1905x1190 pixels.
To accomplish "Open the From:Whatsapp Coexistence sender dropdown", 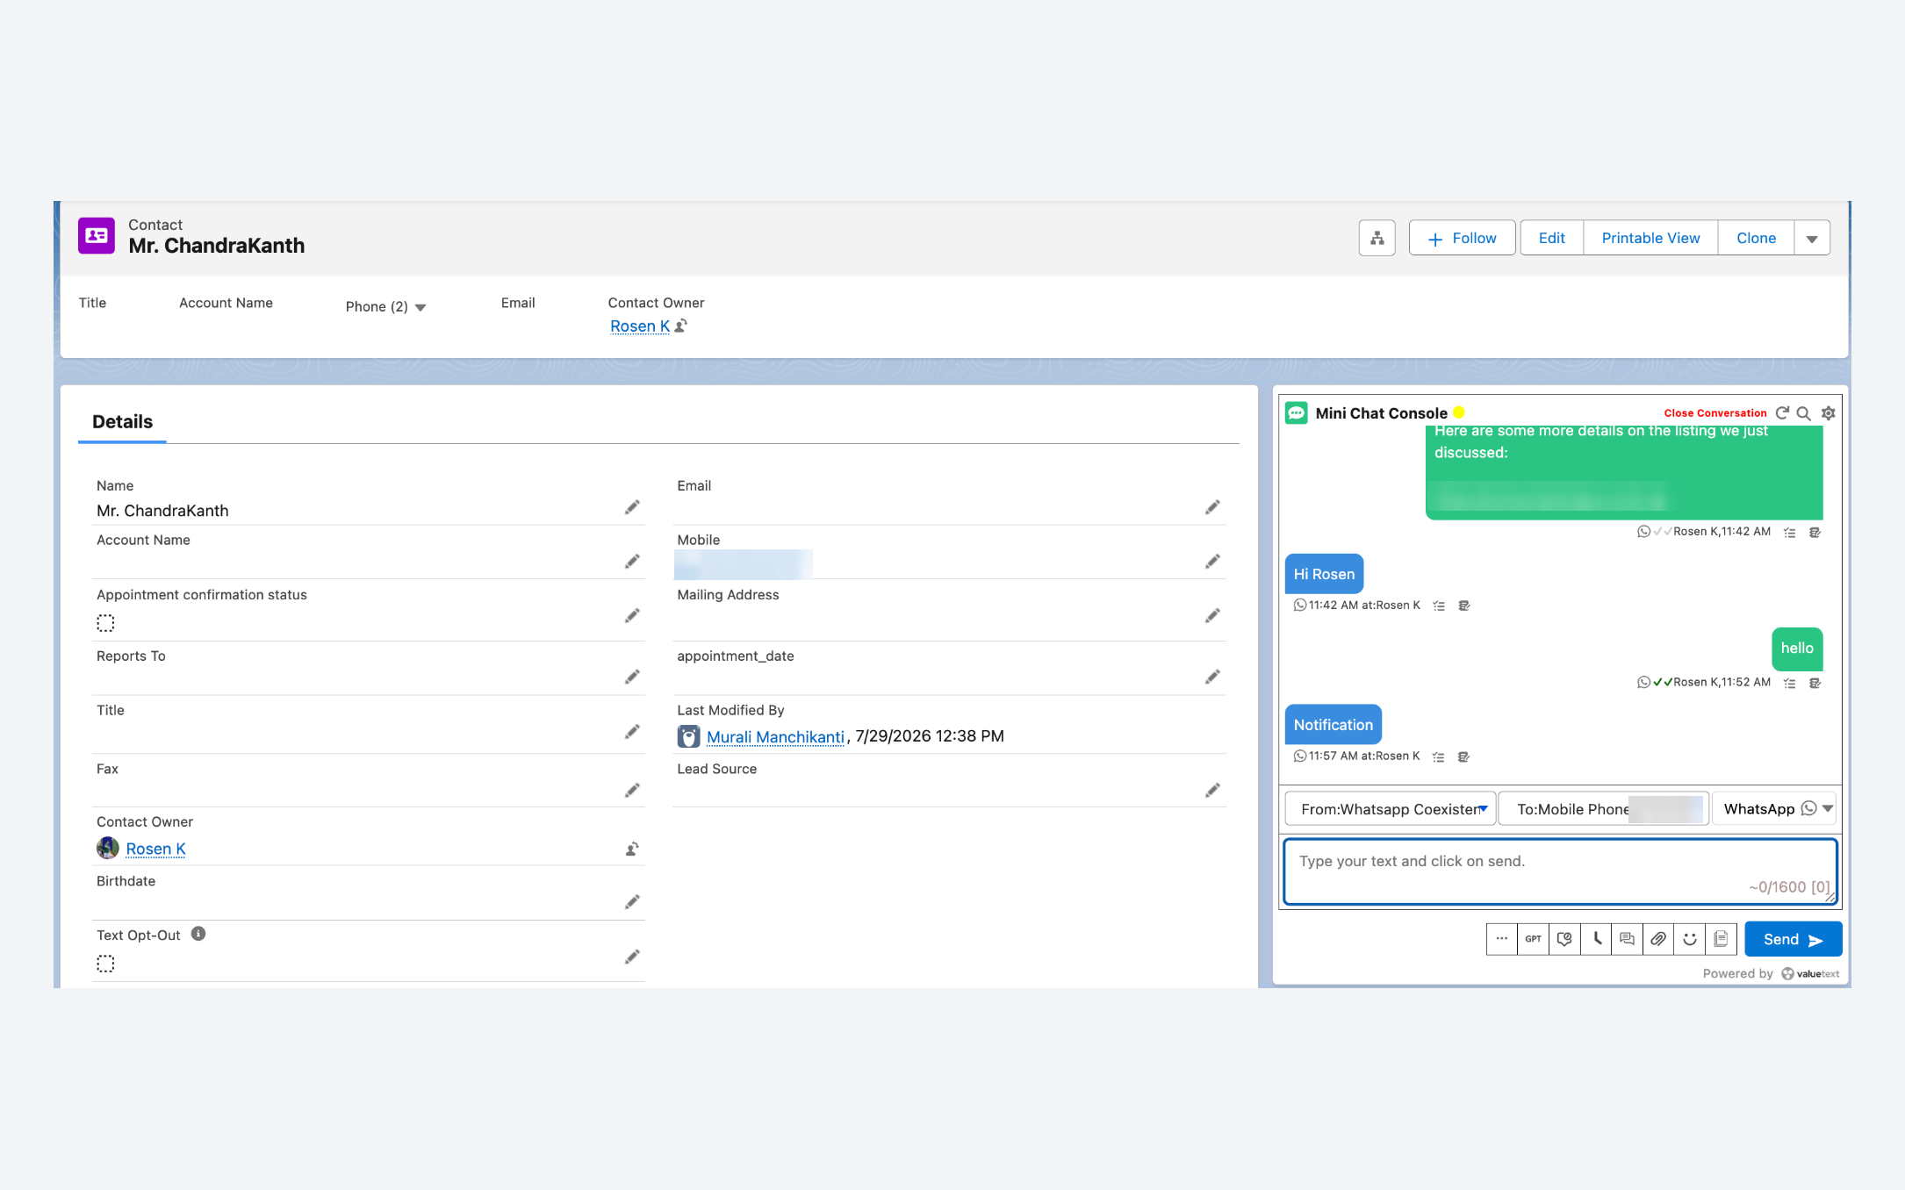I will coord(1391,809).
